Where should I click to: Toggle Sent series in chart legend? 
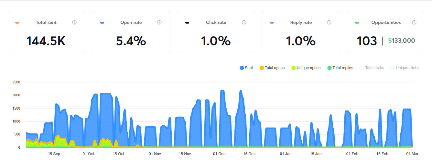click(246, 68)
